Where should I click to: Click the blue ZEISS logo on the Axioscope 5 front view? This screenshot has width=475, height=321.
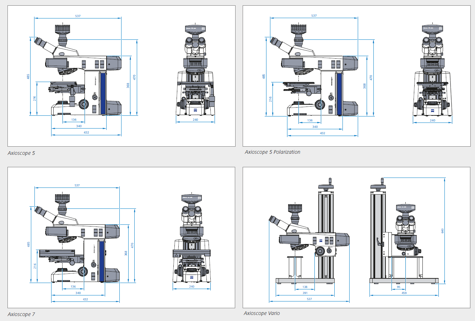tap(195, 110)
